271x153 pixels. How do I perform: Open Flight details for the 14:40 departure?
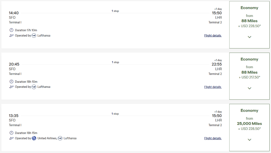tap(213, 36)
